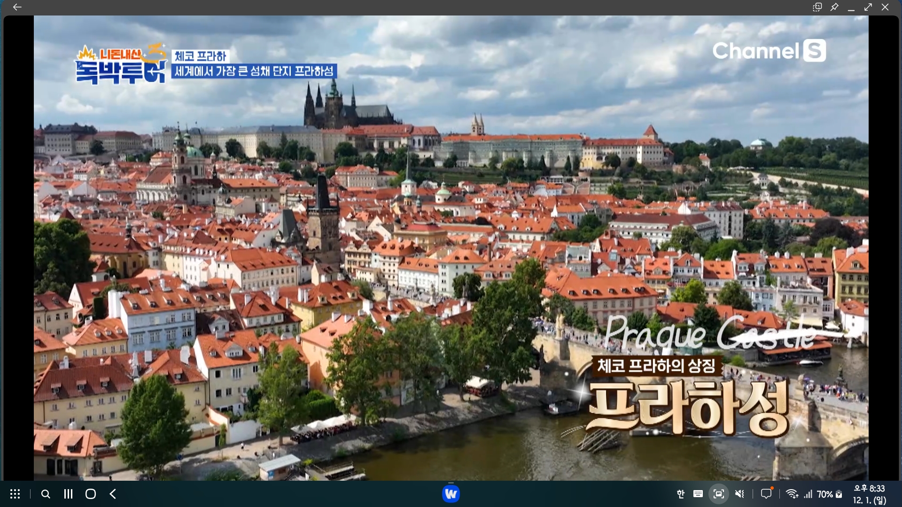Minimize the video window
Viewport: 902px width, 507px height.
coord(851,7)
